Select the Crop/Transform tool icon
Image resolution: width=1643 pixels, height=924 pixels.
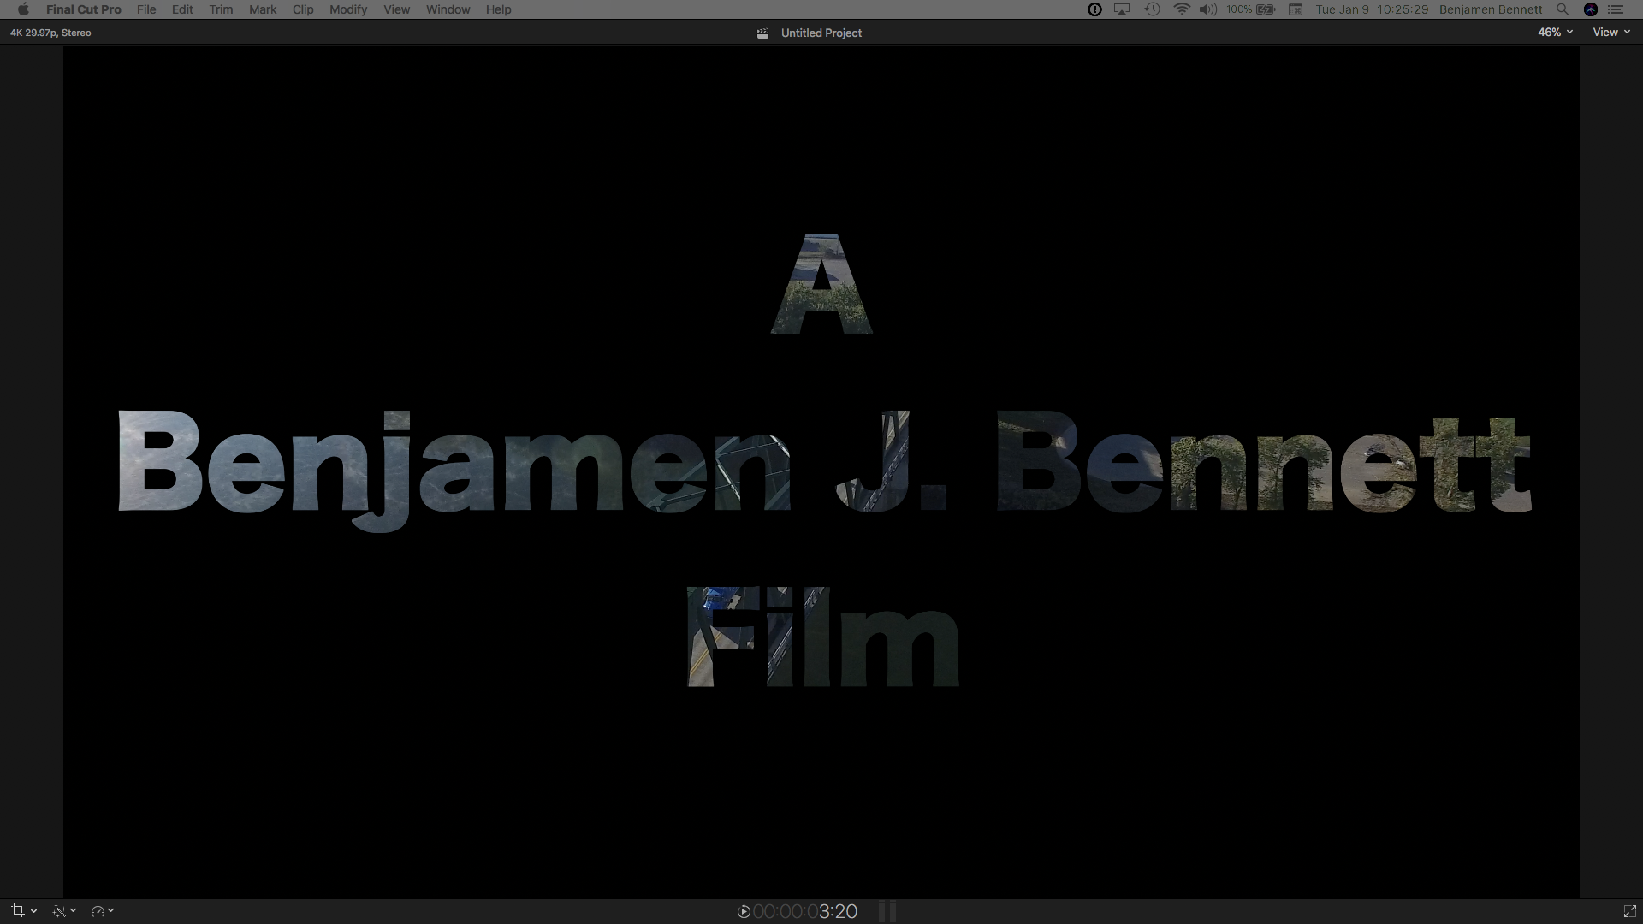click(x=17, y=910)
